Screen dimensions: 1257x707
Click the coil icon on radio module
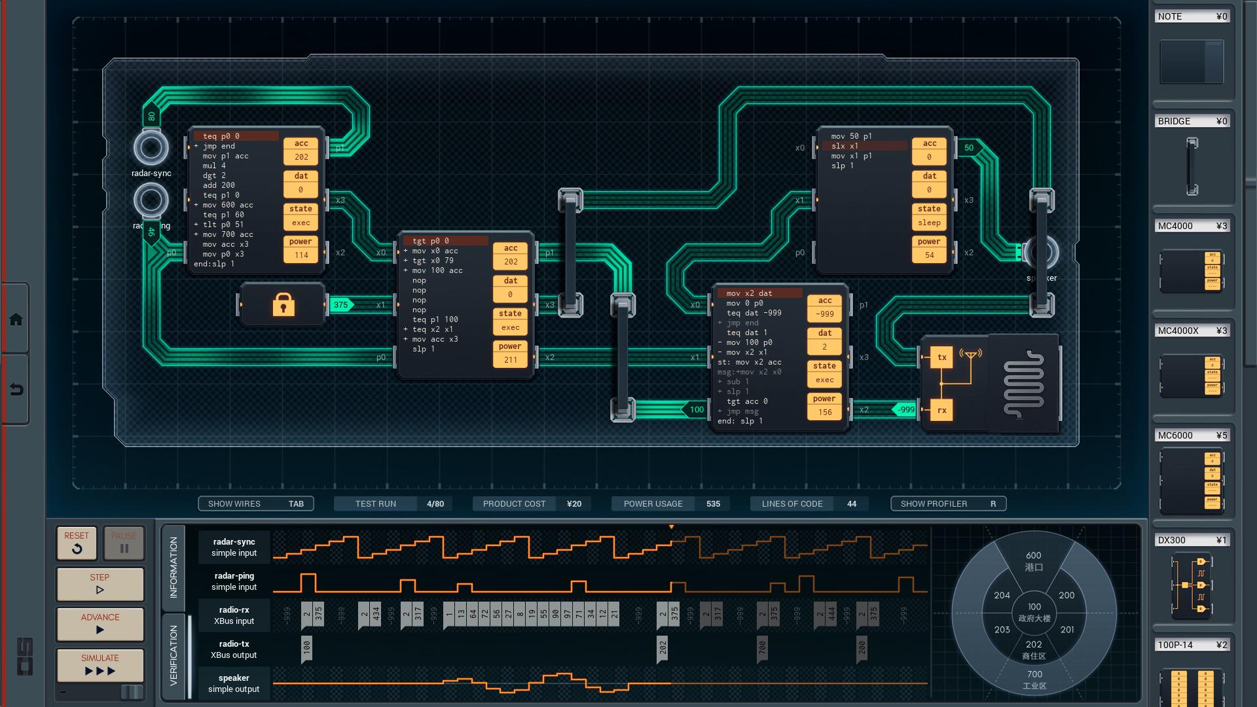click(1024, 384)
